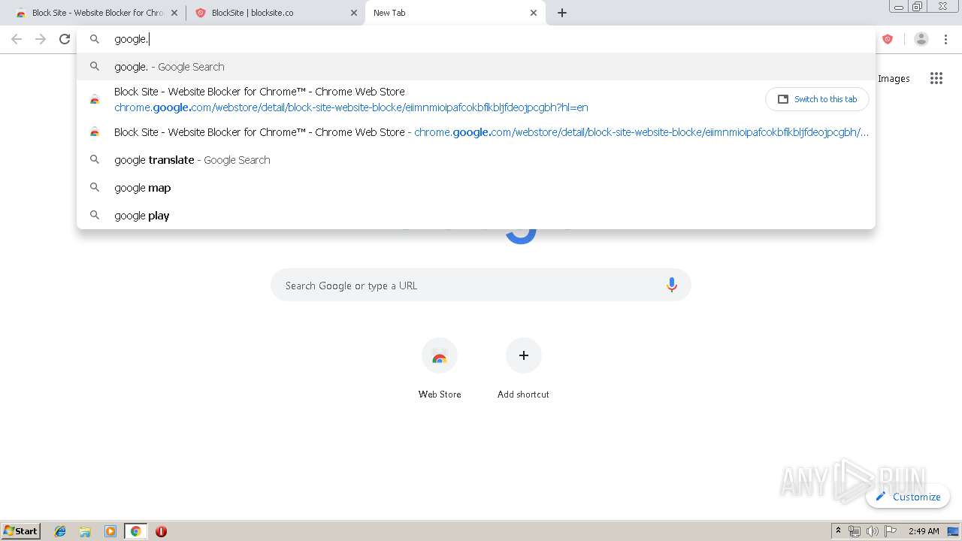Open the Google apps grid

(936, 78)
